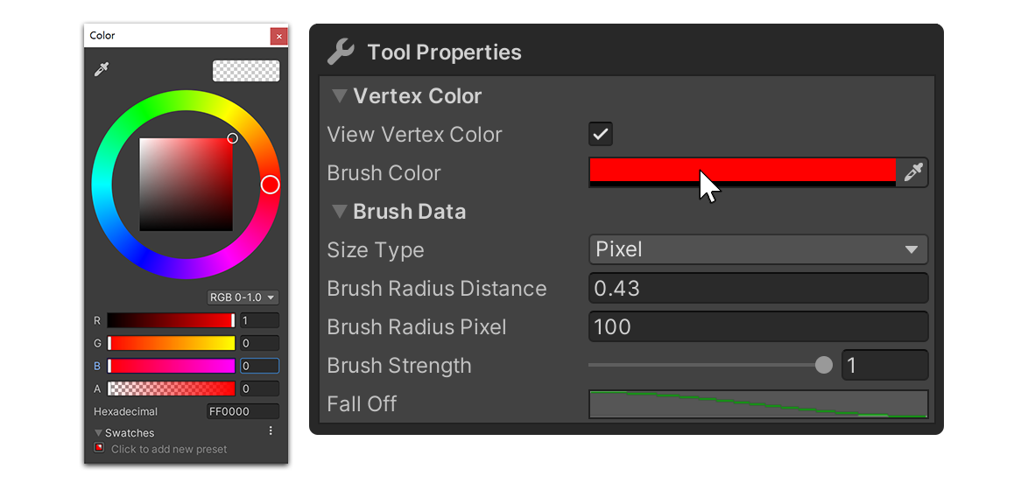The height and width of the screenshot is (490, 1028).
Task: Click the color preview box in the Color window
Action: click(246, 71)
